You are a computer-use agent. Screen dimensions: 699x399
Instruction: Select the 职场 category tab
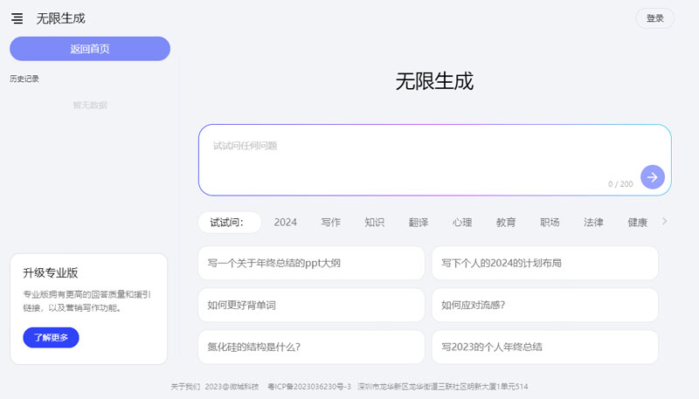click(x=550, y=223)
